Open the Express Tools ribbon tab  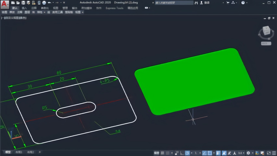coord(114,8)
